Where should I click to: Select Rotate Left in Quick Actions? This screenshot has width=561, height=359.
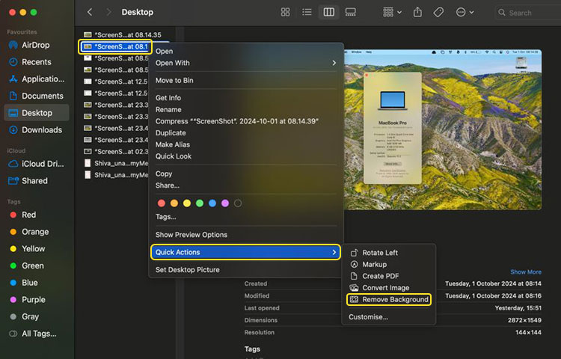pos(380,253)
